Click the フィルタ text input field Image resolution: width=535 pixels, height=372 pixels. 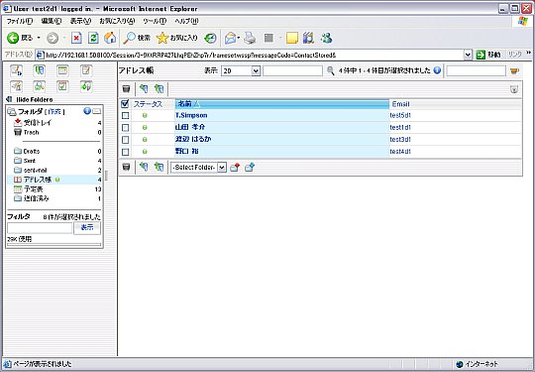[x=40, y=228]
